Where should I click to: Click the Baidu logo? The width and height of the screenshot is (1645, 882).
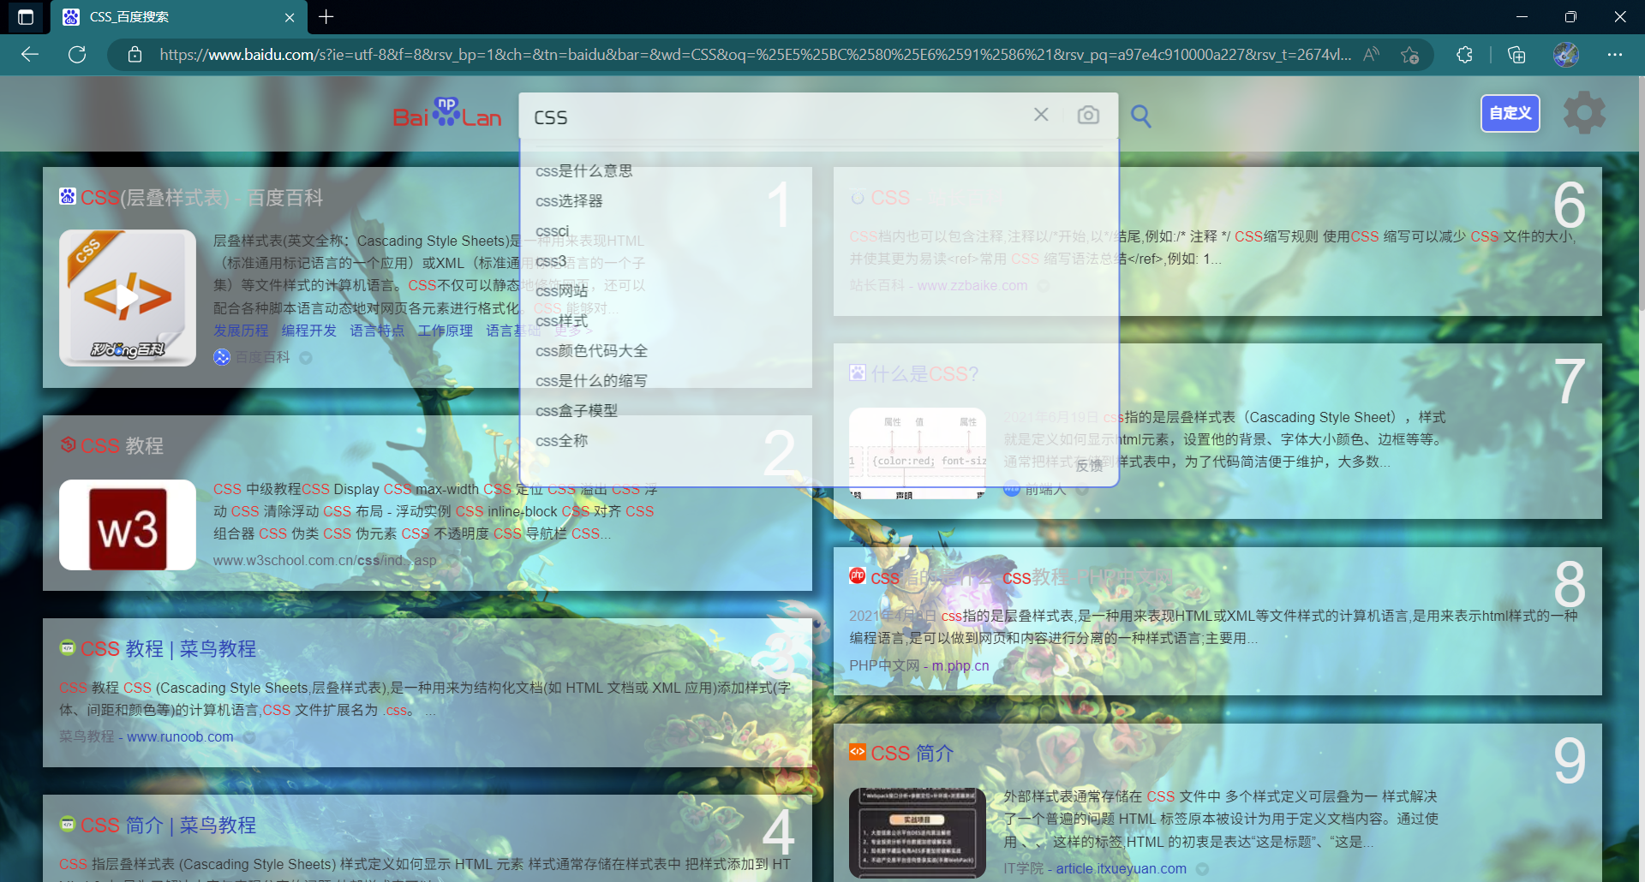pos(446,114)
